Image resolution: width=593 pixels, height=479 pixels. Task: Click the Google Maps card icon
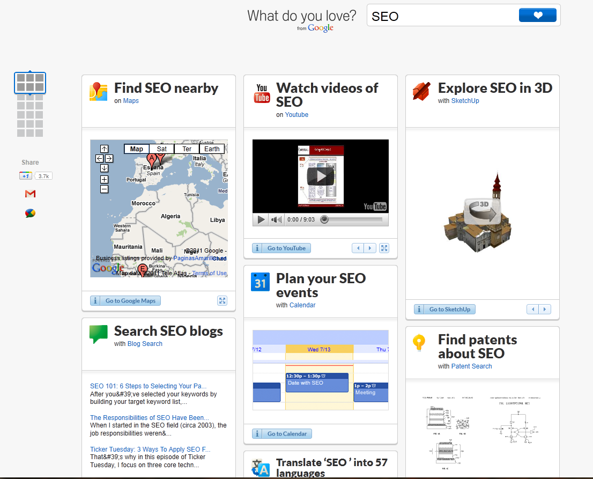tap(98, 92)
